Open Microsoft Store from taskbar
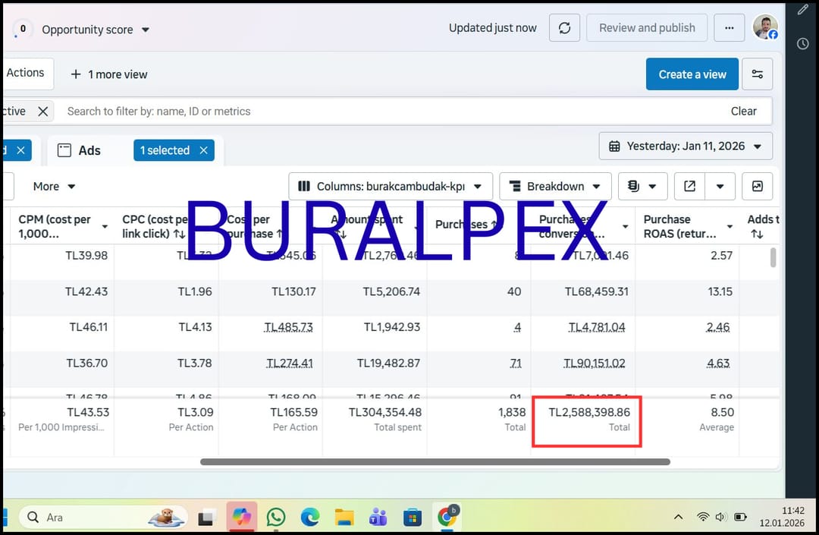819x535 pixels. pyautogui.click(x=412, y=518)
